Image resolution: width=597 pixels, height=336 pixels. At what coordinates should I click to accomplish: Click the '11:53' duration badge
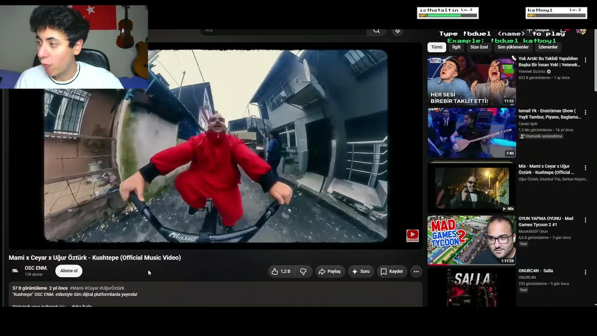[x=508, y=101]
